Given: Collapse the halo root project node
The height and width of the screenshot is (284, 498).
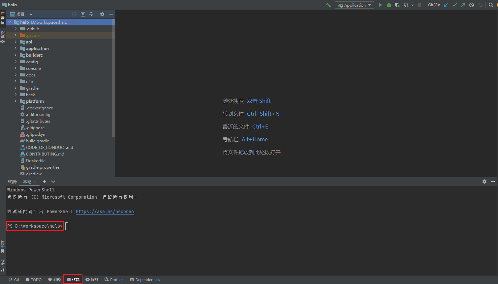Looking at the screenshot, I should pyautogui.click(x=10, y=22).
